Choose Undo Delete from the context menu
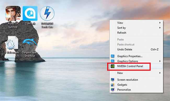 click(136, 49)
